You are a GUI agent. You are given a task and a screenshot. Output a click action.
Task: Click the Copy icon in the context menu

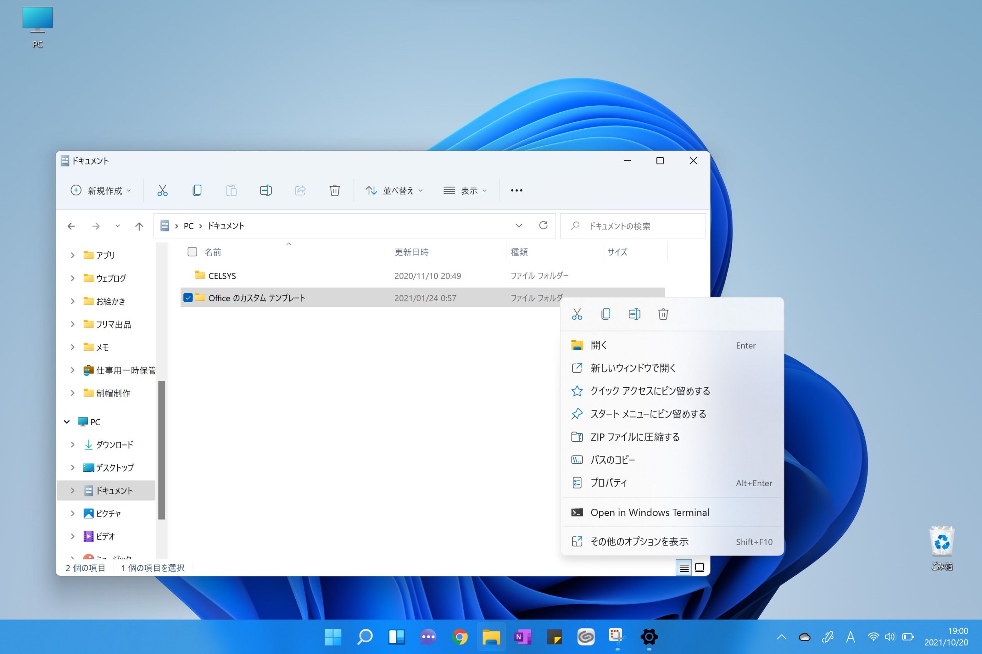click(x=605, y=314)
